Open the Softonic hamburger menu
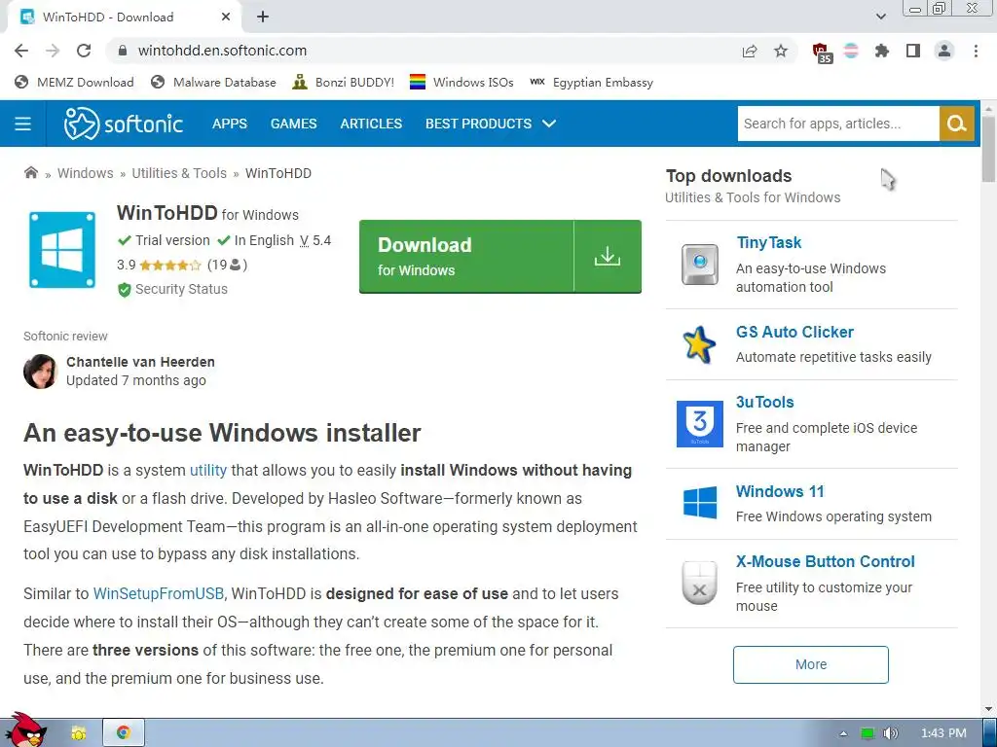Screen dimensions: 997x747 (x=23, y=124)
